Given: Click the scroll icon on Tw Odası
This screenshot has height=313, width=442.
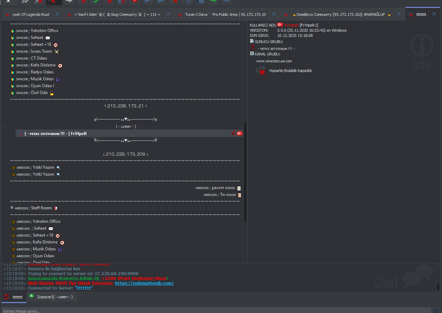Looking at the screenshot, I should (239, 195).
